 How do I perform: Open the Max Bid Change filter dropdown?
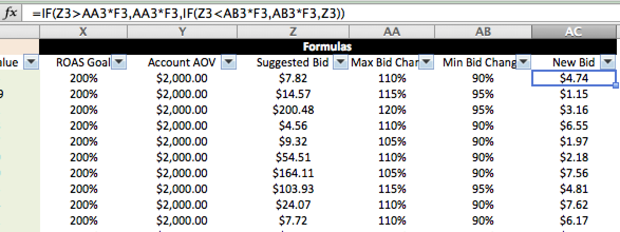point(426,62)
